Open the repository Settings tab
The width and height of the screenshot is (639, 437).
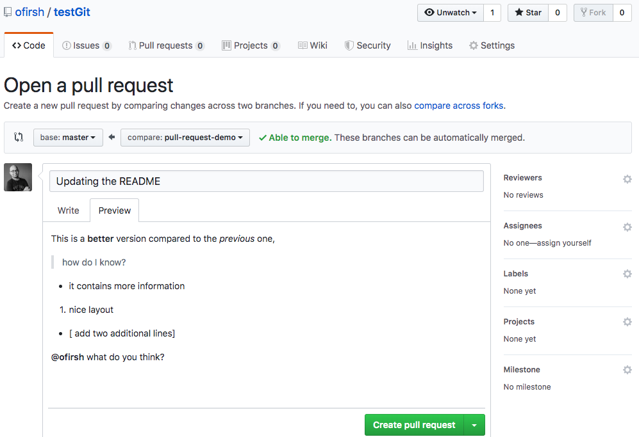click(x=492, y=45)
